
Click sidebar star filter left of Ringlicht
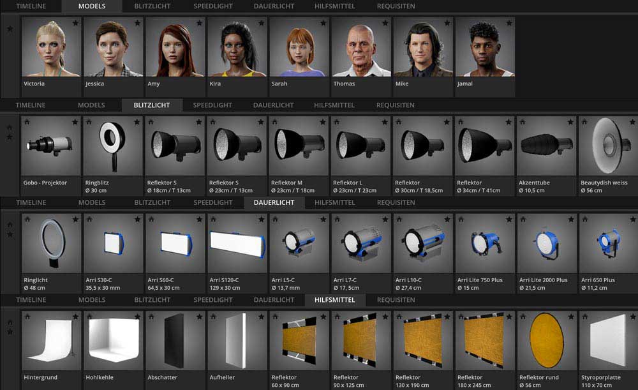tap(10, 234)
